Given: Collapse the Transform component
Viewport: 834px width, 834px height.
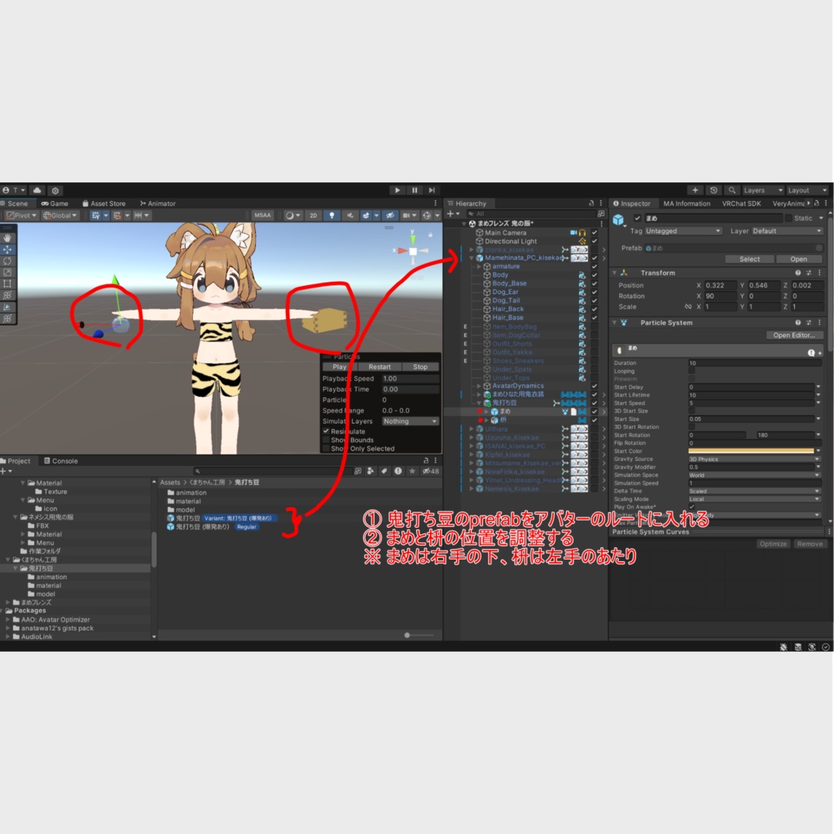Looking at the screenshot, I should (615, 273).
